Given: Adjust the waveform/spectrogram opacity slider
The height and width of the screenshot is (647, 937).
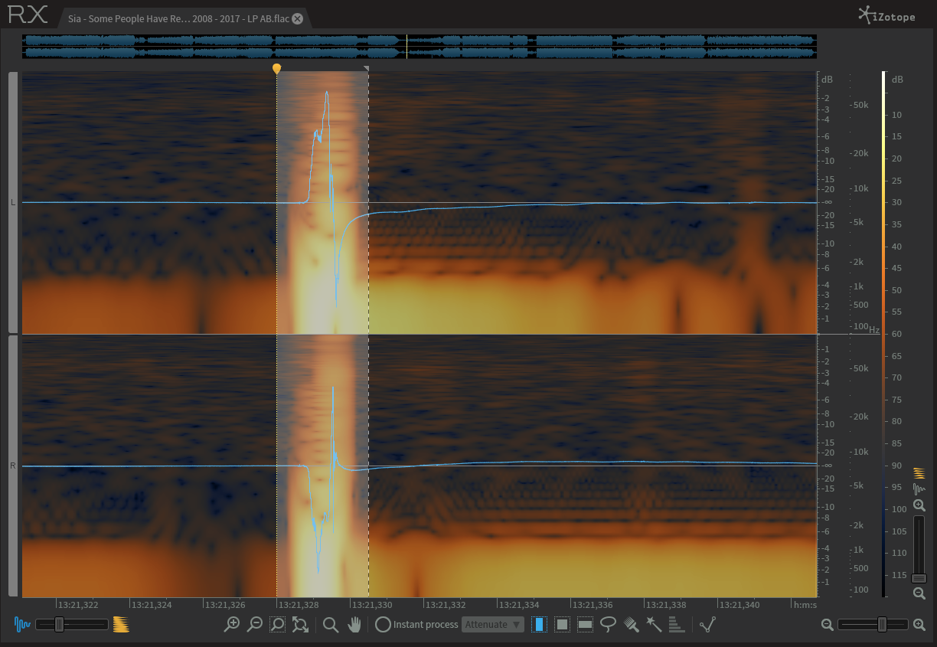Looking at the screenshot, I should coord(59,624).
